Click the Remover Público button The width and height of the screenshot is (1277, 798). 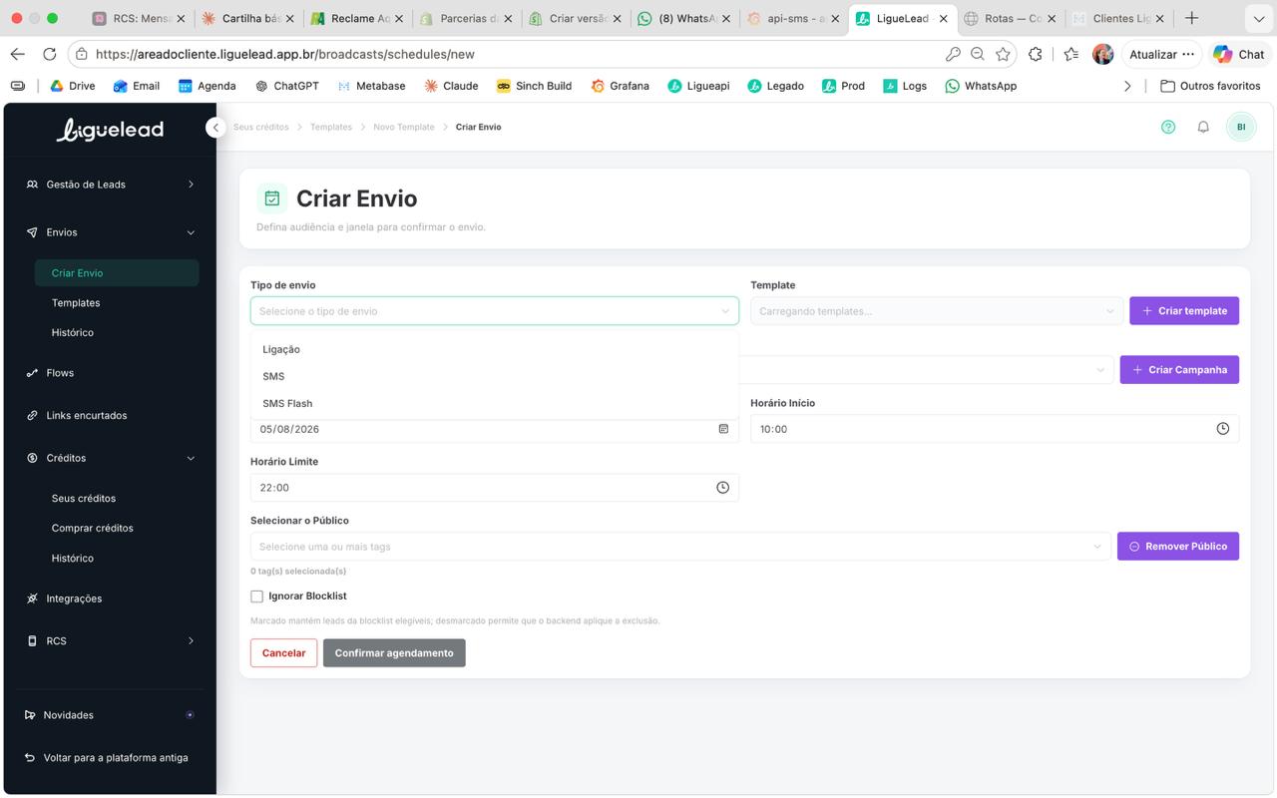pos(1178,547)
